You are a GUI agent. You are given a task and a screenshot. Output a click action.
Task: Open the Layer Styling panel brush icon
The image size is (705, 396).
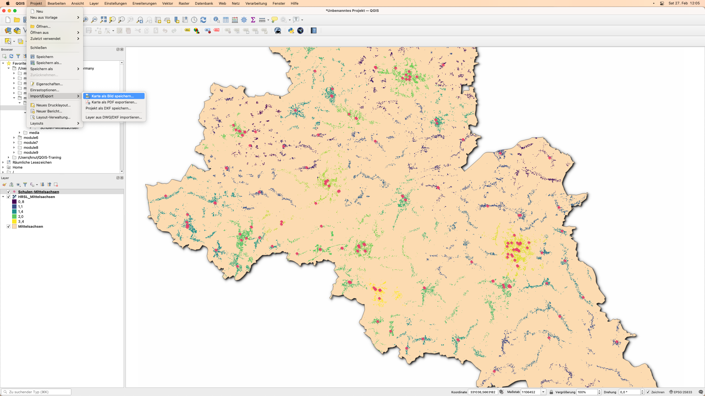[x=4, y=185]
